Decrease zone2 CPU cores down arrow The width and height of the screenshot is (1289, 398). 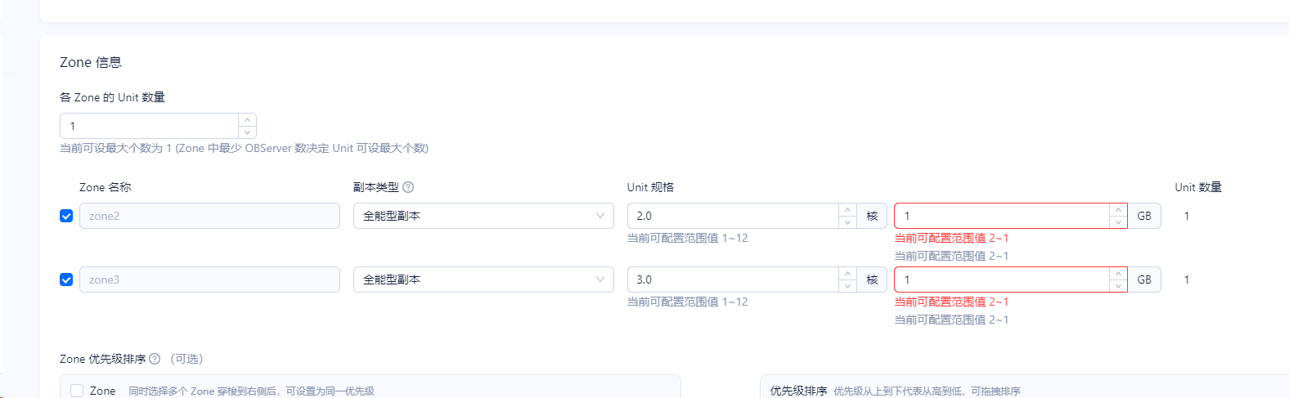(x=848, y=222)
